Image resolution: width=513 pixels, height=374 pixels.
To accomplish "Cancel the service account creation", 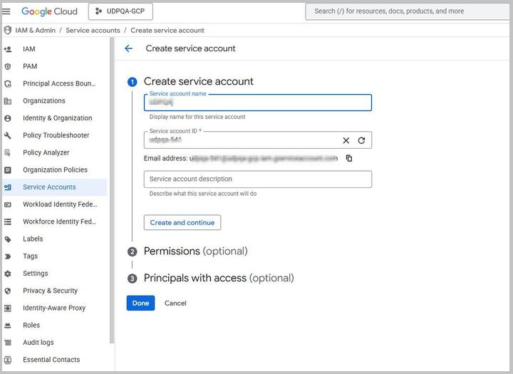I will [x=175, y=303].
